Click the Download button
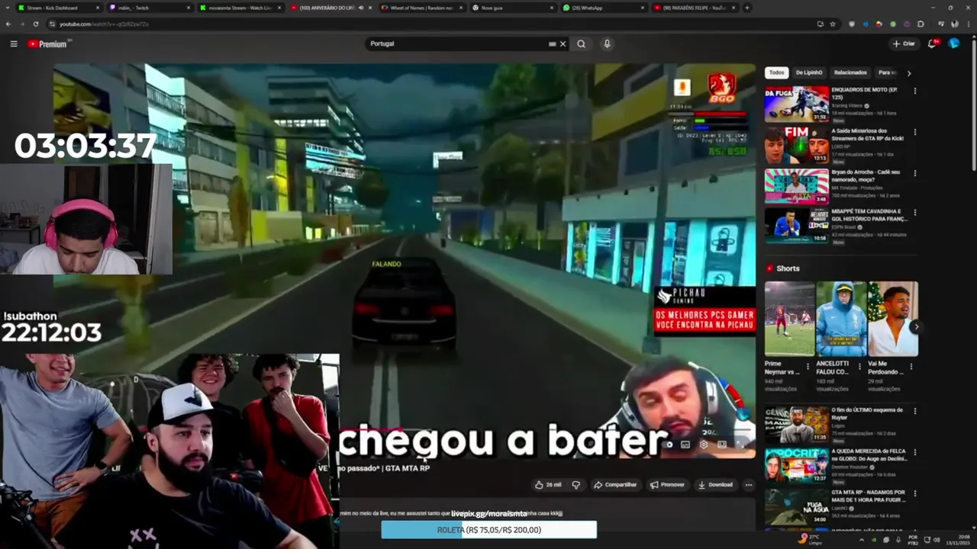The height and width of the screenshot is (549, 977). 715,484
